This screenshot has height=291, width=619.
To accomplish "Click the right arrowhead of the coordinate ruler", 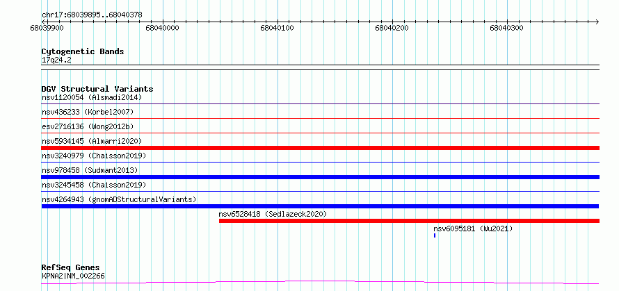I will pos(597,22).
